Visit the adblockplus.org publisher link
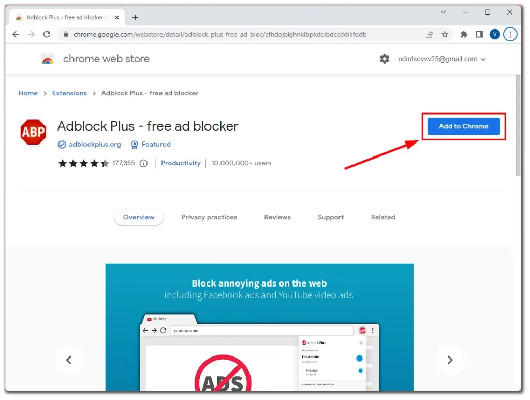Viewport: 530px width, 400px height. [95, 145]
